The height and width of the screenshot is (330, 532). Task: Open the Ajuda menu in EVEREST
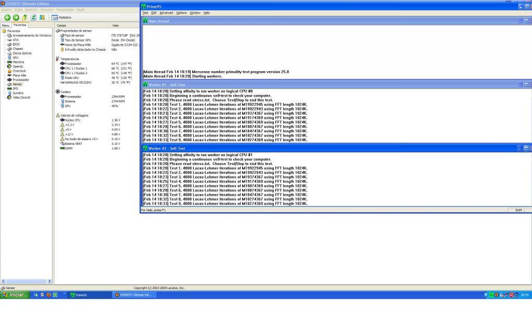81,10
